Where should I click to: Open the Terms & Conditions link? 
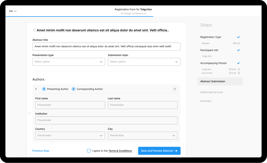(120, 151)
